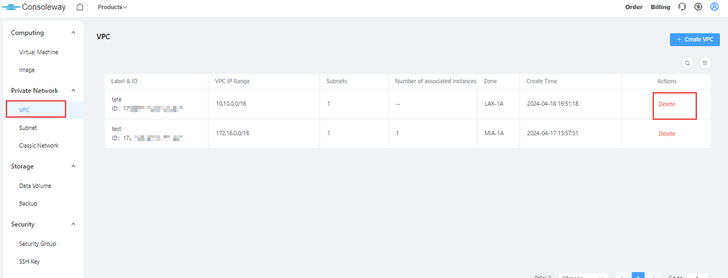Collapse the Private Network section

(x=73, y=90)
